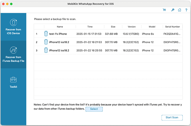Click iPhone 12 model in row 3

148,50
